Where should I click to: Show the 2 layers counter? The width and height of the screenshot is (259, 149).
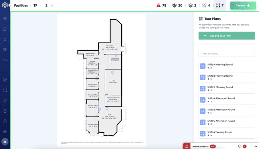[192, 6]
